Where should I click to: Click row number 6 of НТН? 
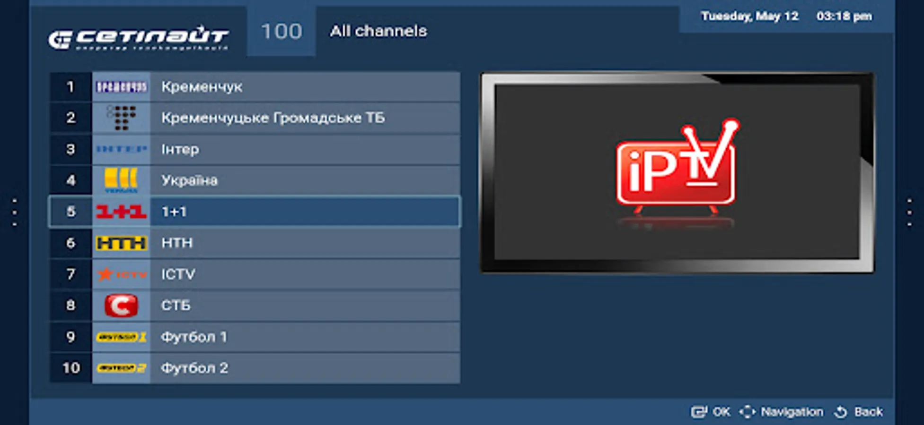(x=70, y=243)
